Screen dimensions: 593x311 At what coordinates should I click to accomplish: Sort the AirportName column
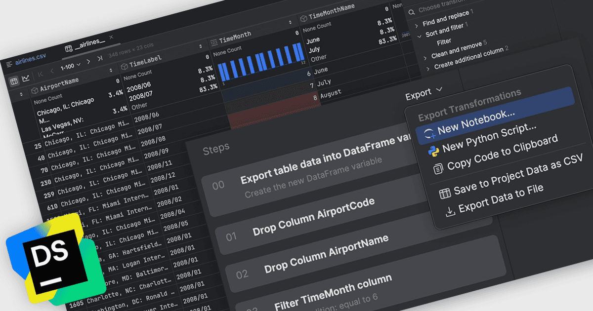click(111, 70)
